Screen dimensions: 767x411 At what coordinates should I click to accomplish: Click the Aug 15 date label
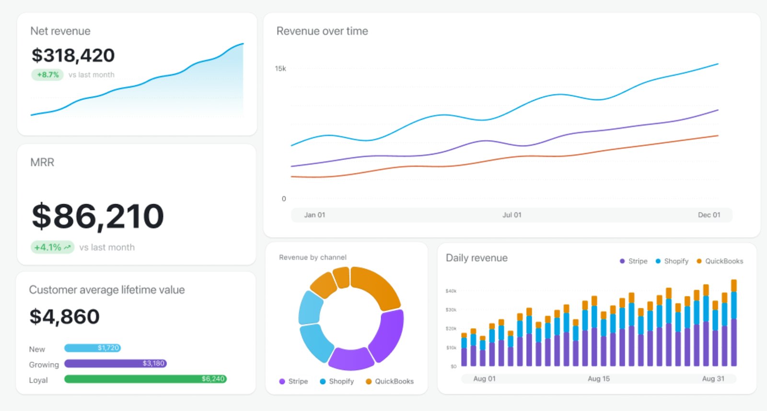(x=599, y=379)
